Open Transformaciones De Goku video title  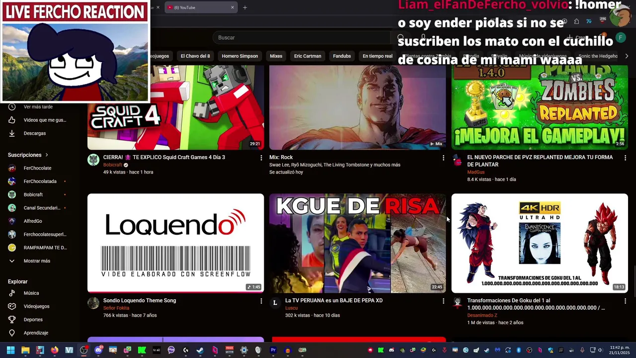pos(537,304)
